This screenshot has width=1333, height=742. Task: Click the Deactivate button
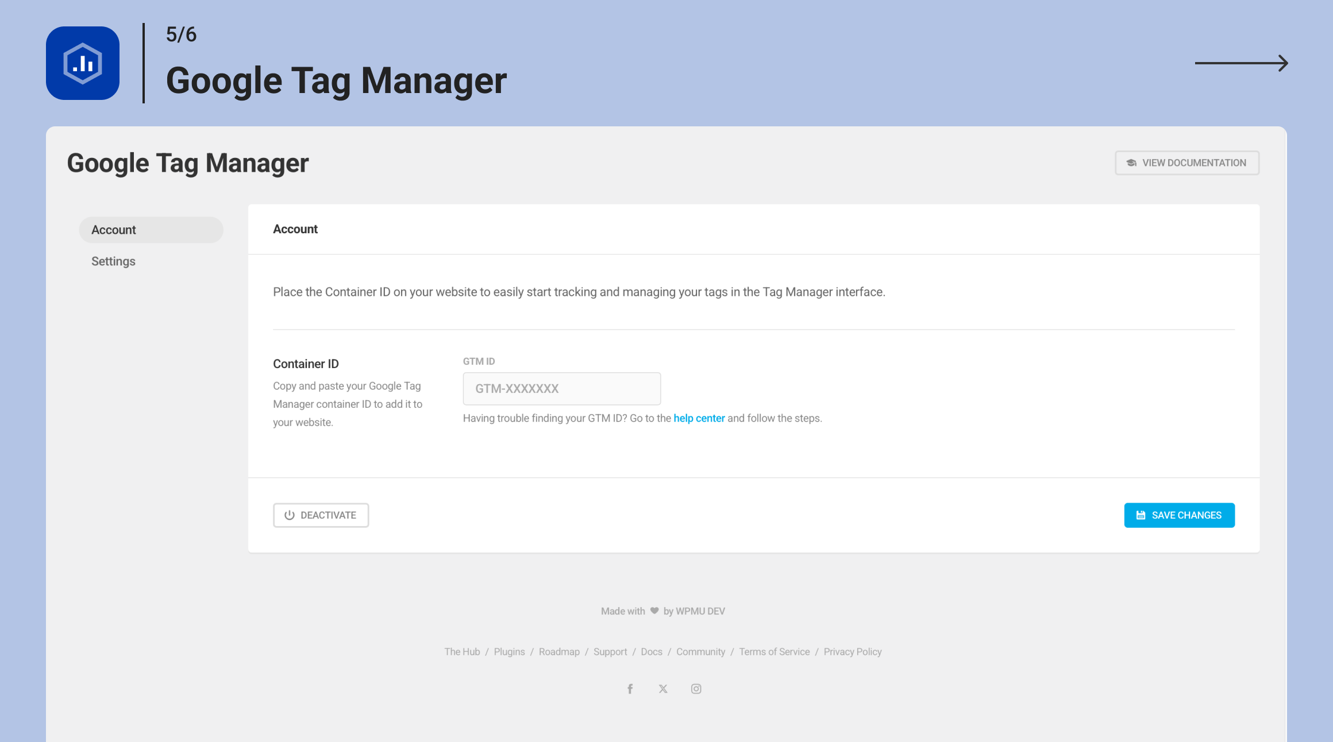click(321, 515)
